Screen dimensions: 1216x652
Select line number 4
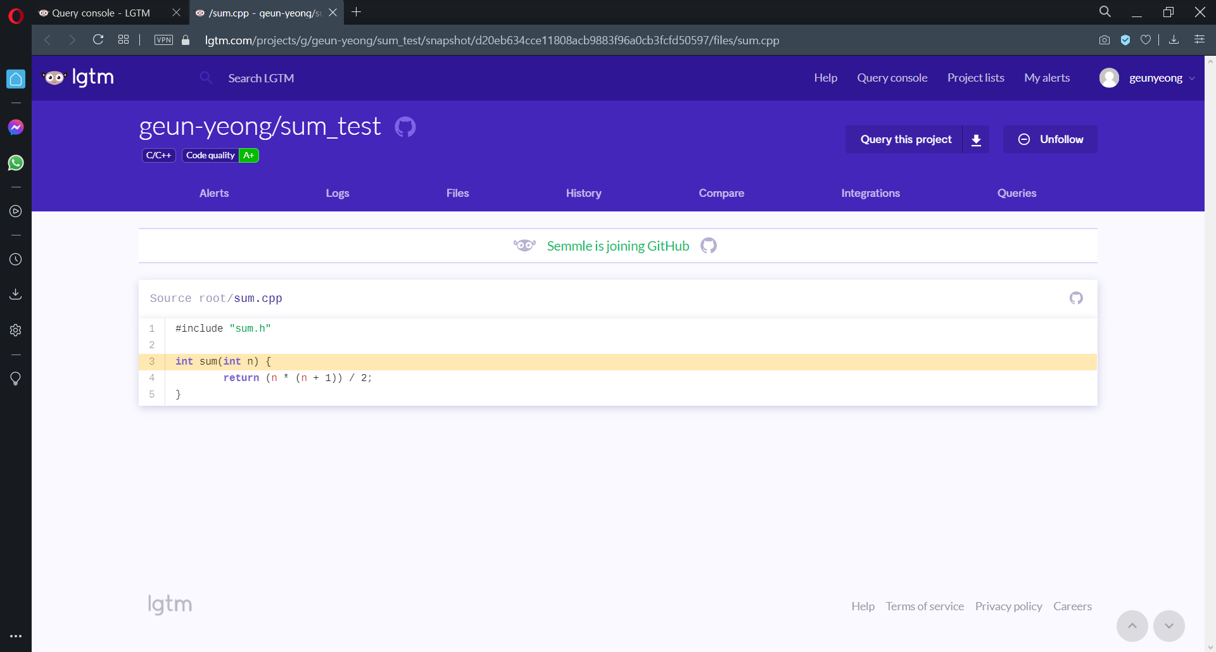(152, 378)
